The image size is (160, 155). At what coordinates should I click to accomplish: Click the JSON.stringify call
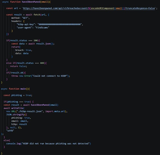point(15,115)
